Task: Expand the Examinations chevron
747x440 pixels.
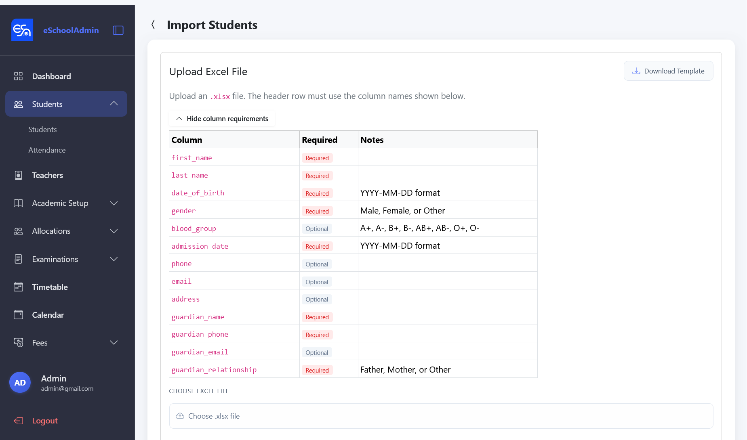Action: tap(114, 259)
